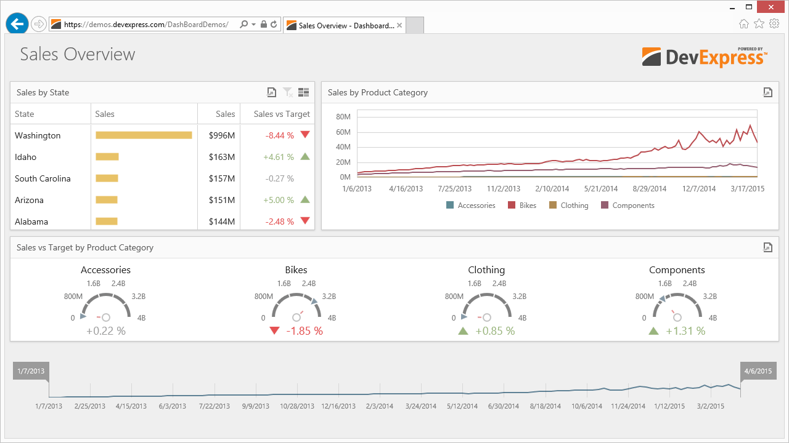
Task: Click the browser Back arrow button
Action: [17, 24]
